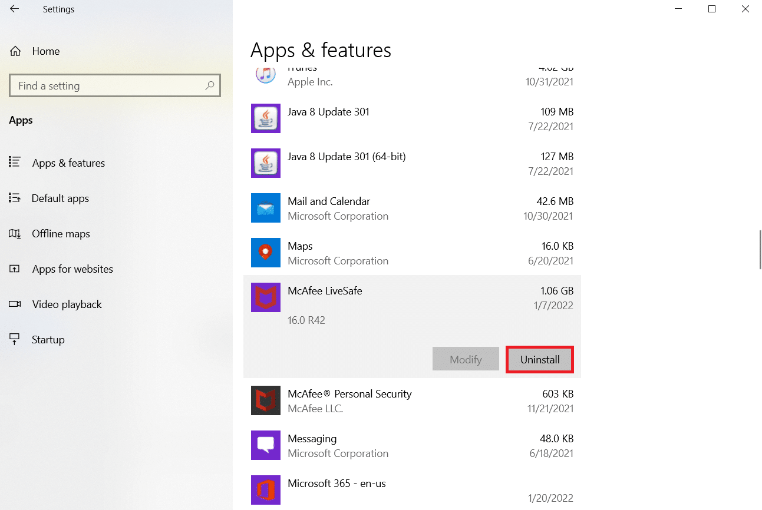The width and height of the screenshot is (762, 510).
Task: Click the McAfee LiveSafe app name
Action: (x=325, y=291)
